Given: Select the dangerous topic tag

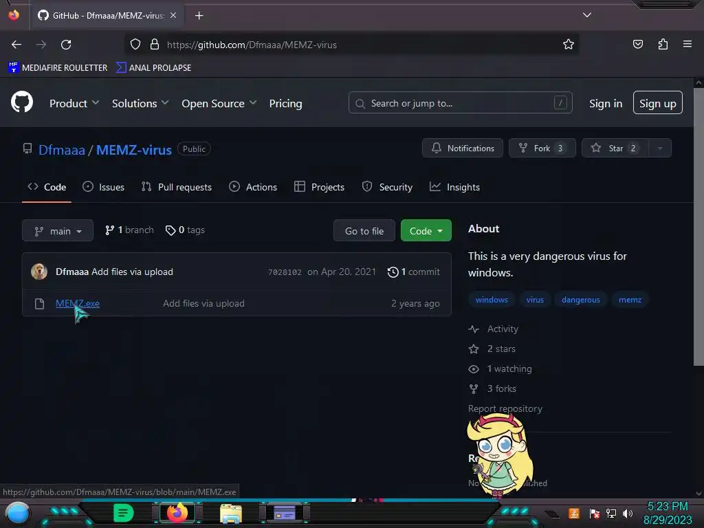Looking at the screenshot, I should pos(580,300).
